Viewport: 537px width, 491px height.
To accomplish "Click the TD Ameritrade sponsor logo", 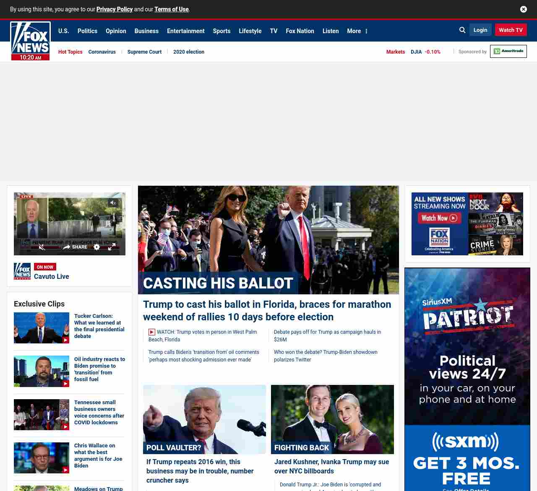I will pyautogui.click(x=508, y=51).
